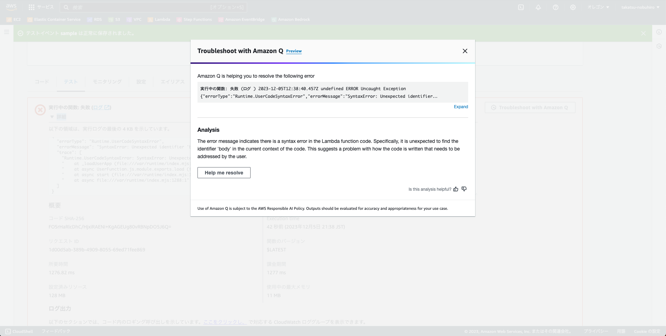Screen dimensions: 666x336
Task: Open the VPC favorite shortcut
Action: click(x=134, y=19)
